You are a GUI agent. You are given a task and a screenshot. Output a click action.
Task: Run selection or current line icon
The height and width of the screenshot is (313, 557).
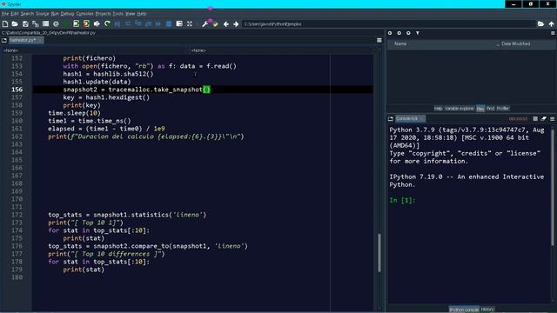point(97,23)
